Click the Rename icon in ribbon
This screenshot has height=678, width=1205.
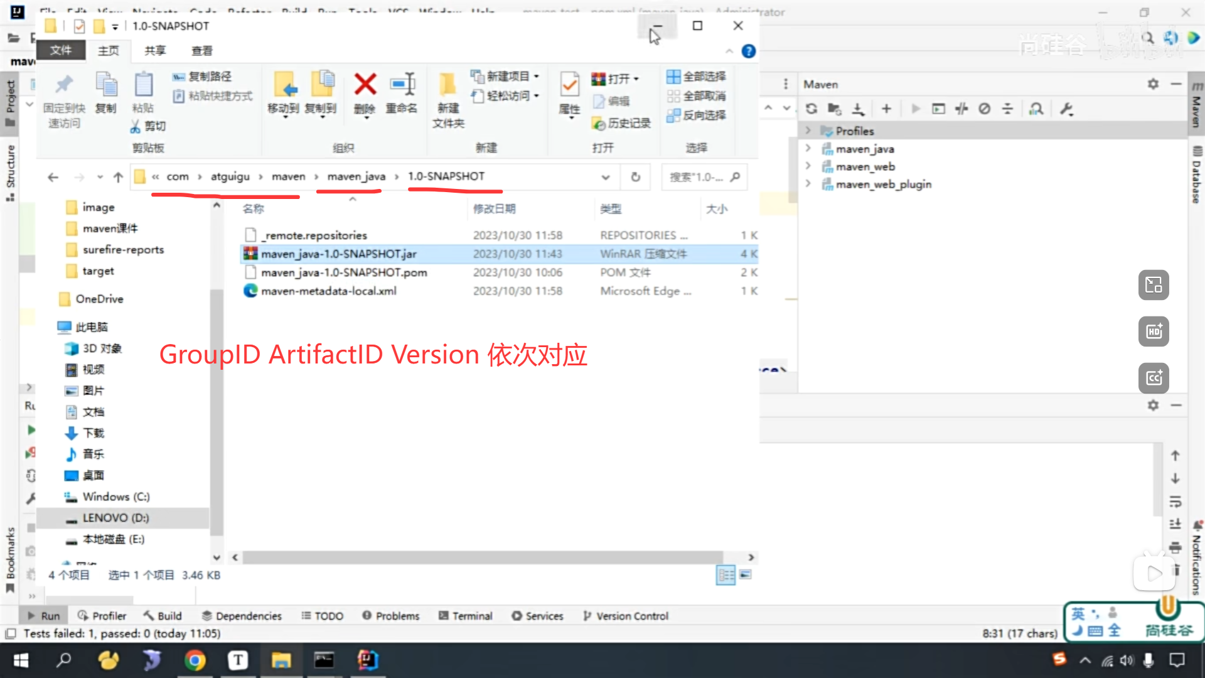click(x=402, y=85)
